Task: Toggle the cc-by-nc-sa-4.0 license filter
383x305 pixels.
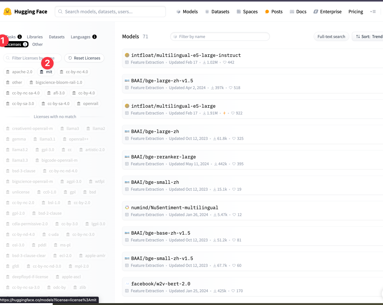Action: tap(23, 93)
